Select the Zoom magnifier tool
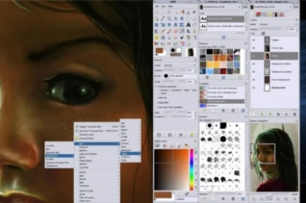The width and height of the screenshot is (306, 203). click(x=169, y=18)
